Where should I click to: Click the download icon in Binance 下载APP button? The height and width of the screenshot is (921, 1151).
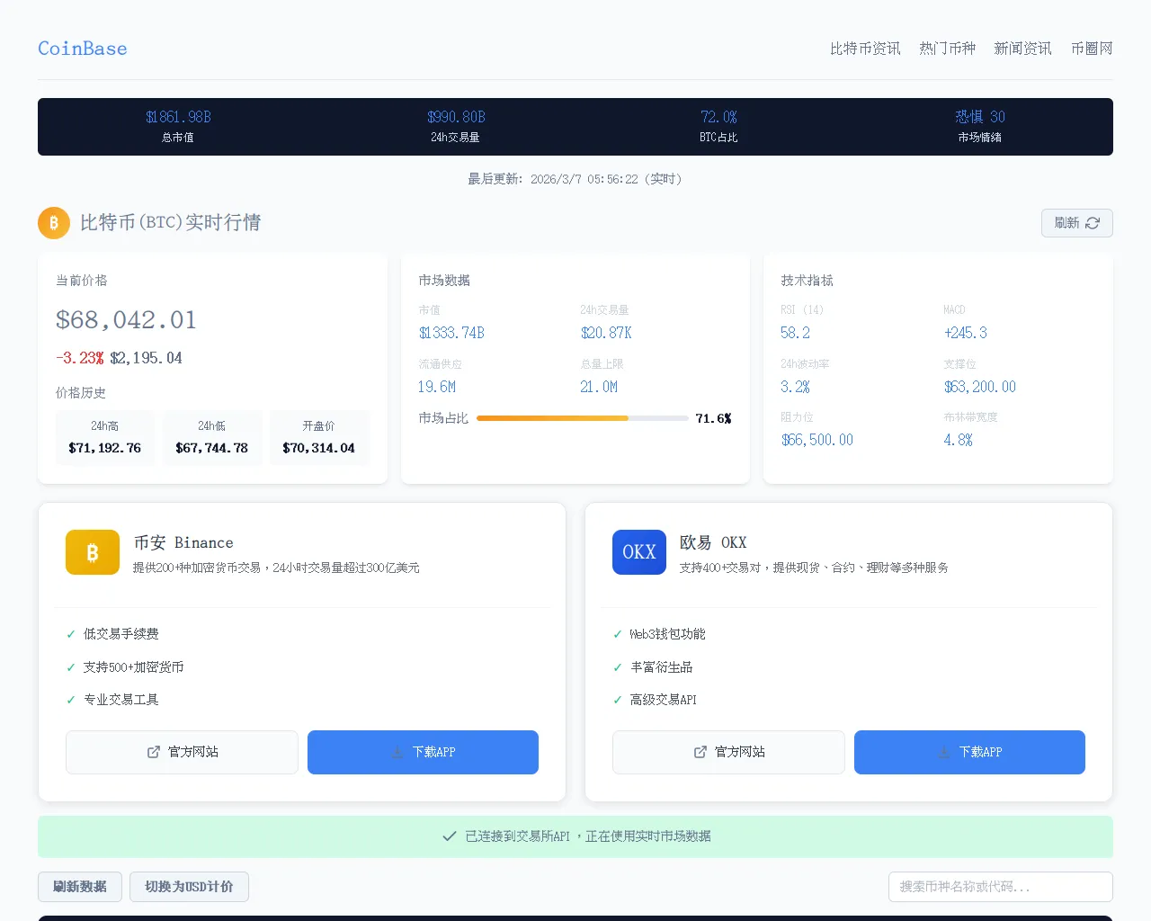(x=397, y=752)
